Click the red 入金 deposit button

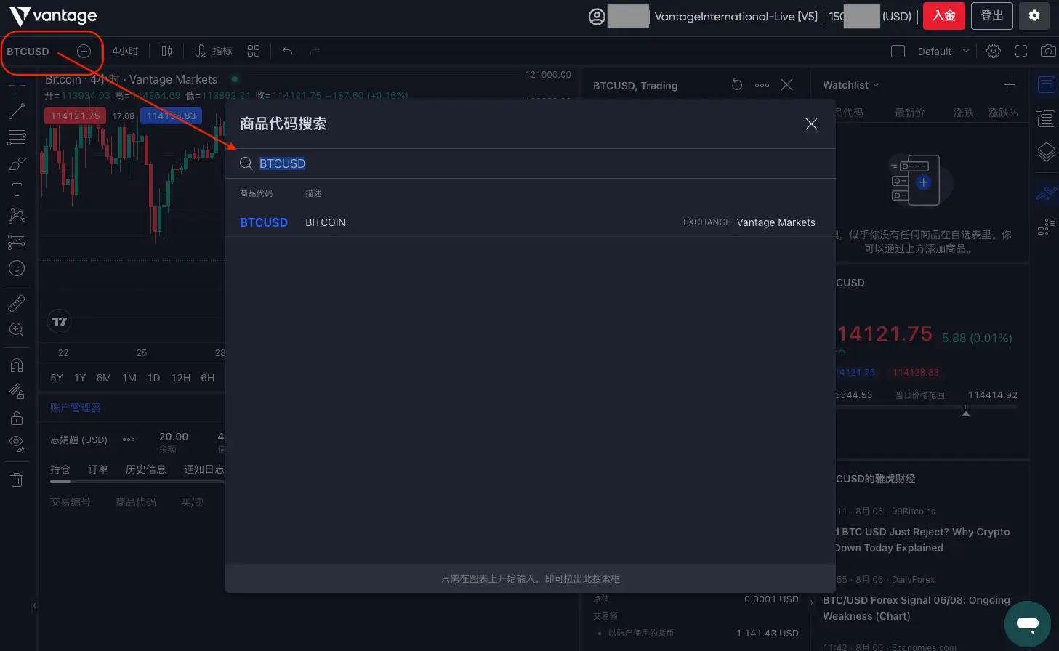(x=943, y=16)
